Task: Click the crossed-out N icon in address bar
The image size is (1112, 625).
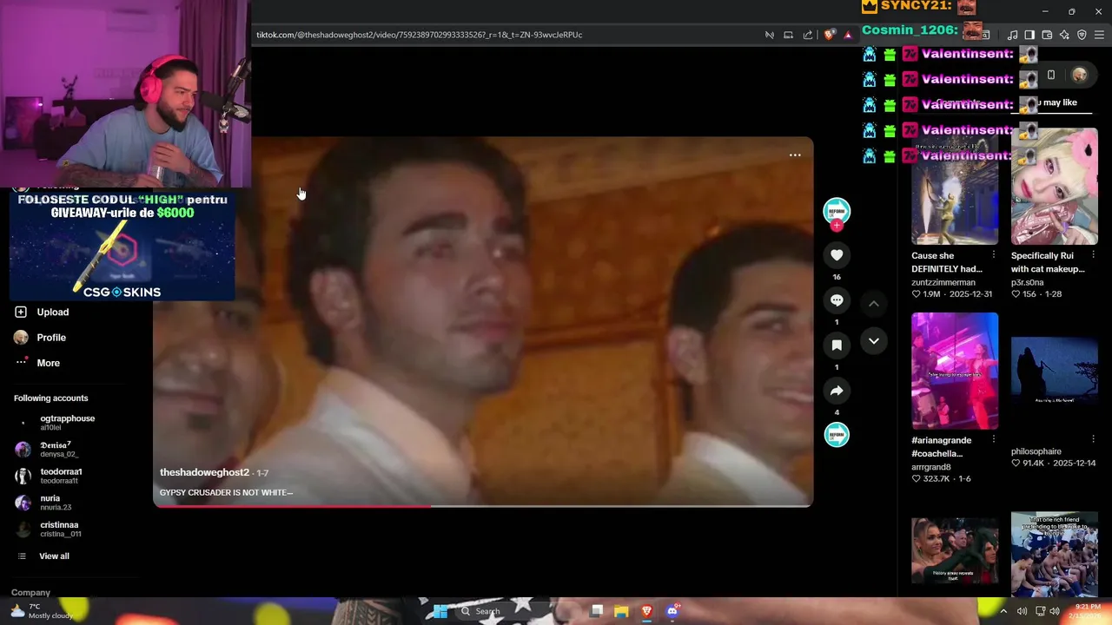Action: coord(770,35)
